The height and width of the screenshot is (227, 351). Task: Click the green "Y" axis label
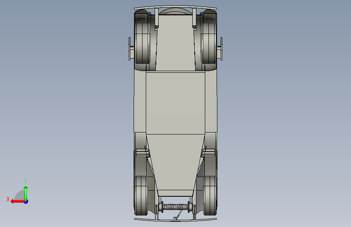tap(26, 181)
